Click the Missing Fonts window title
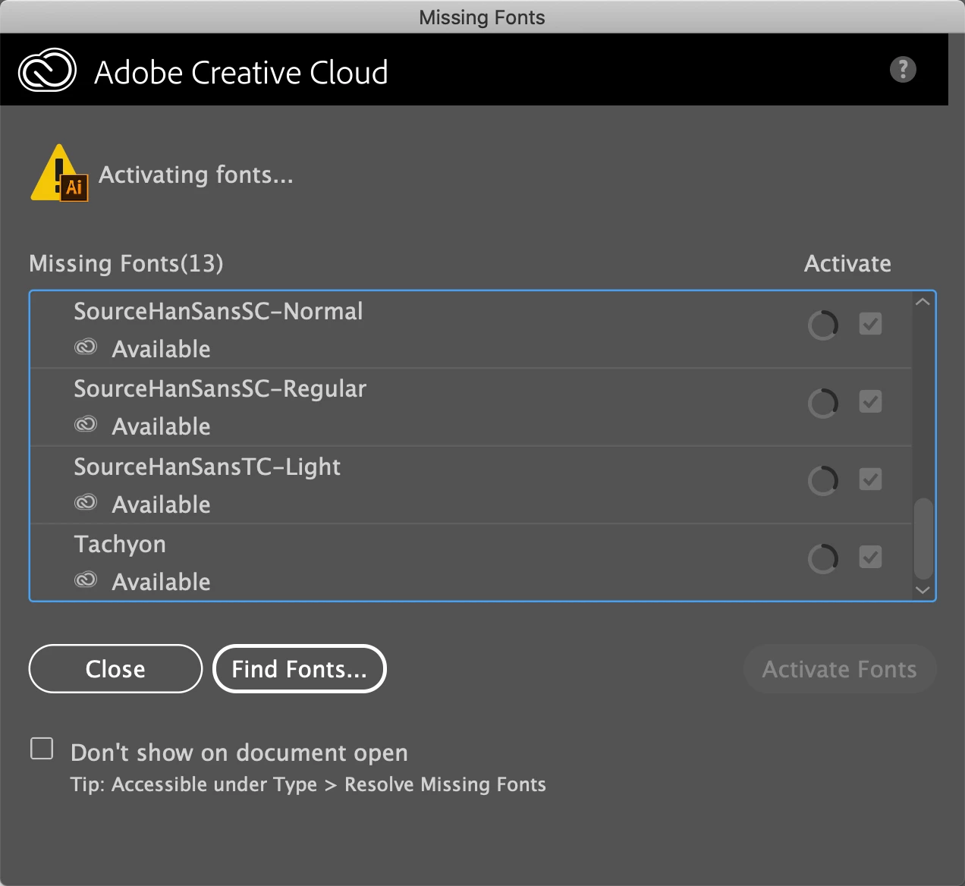 coord(482,17)
